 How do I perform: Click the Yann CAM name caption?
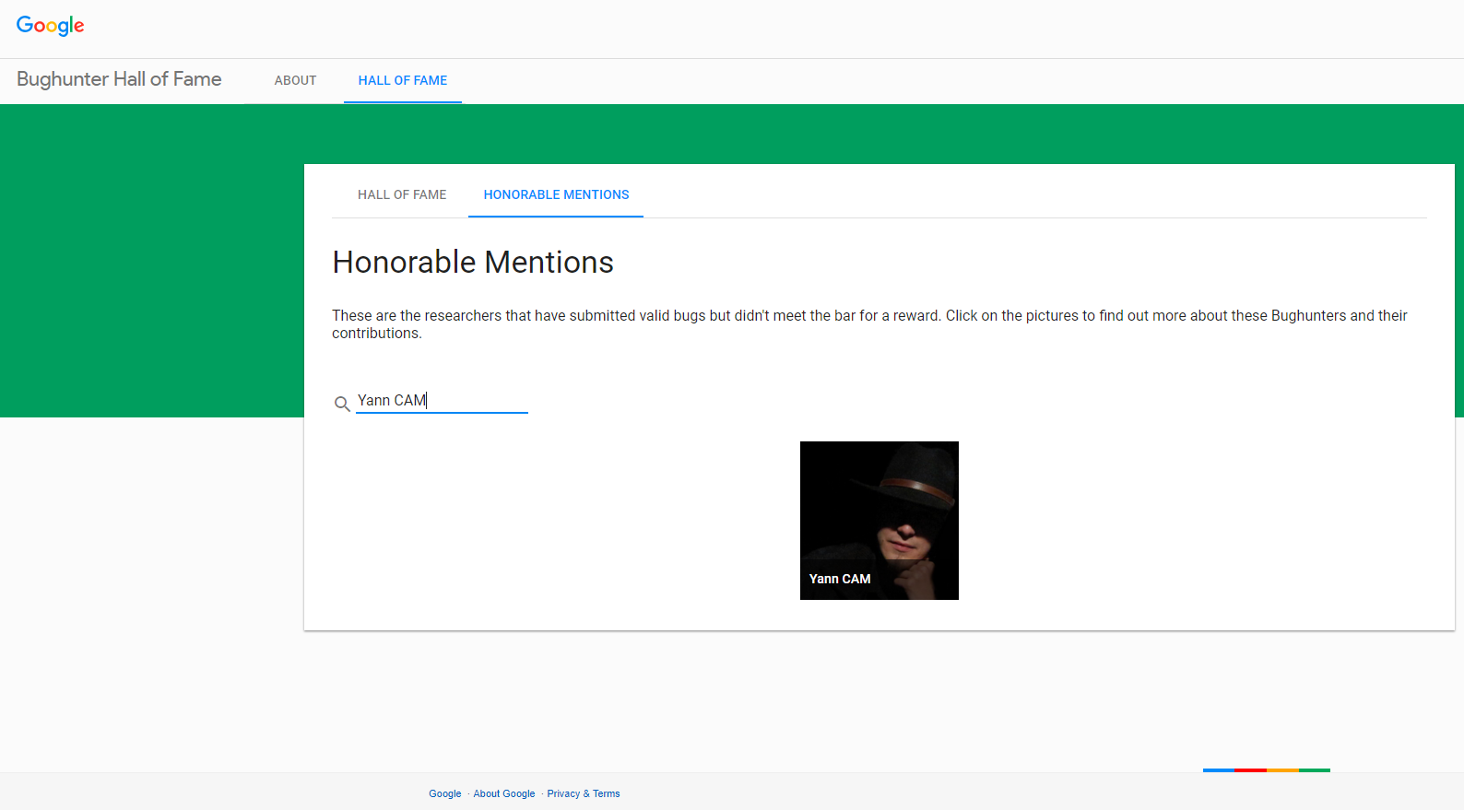tap(840, 579)
